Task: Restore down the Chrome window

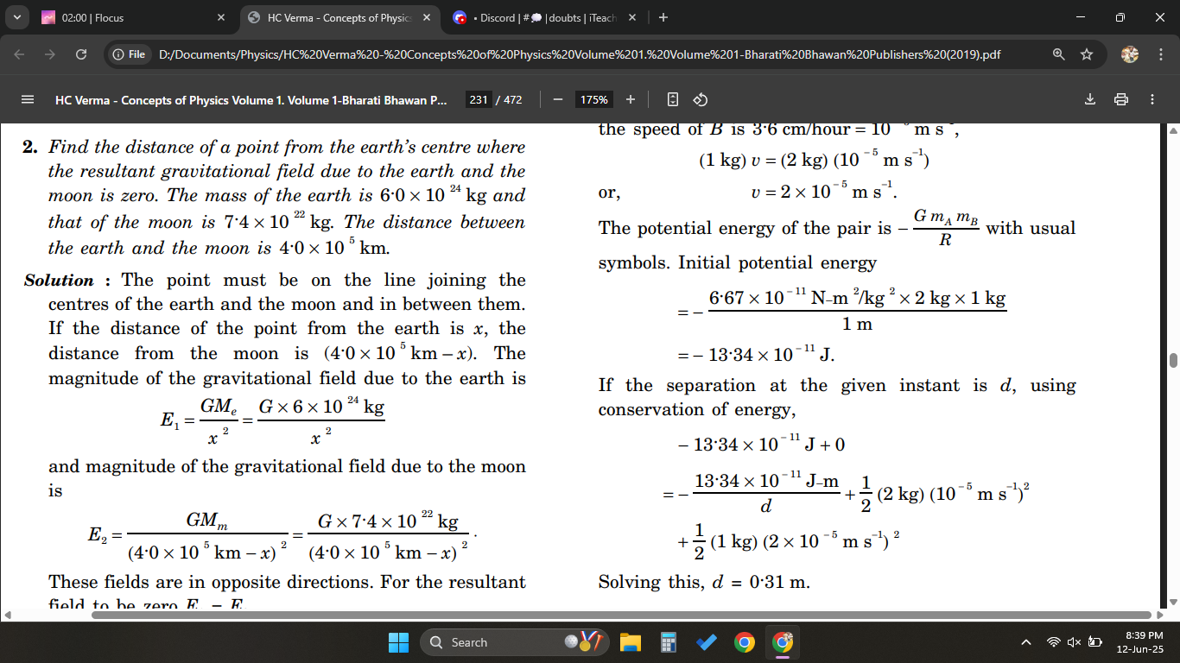Action: 1120,17
